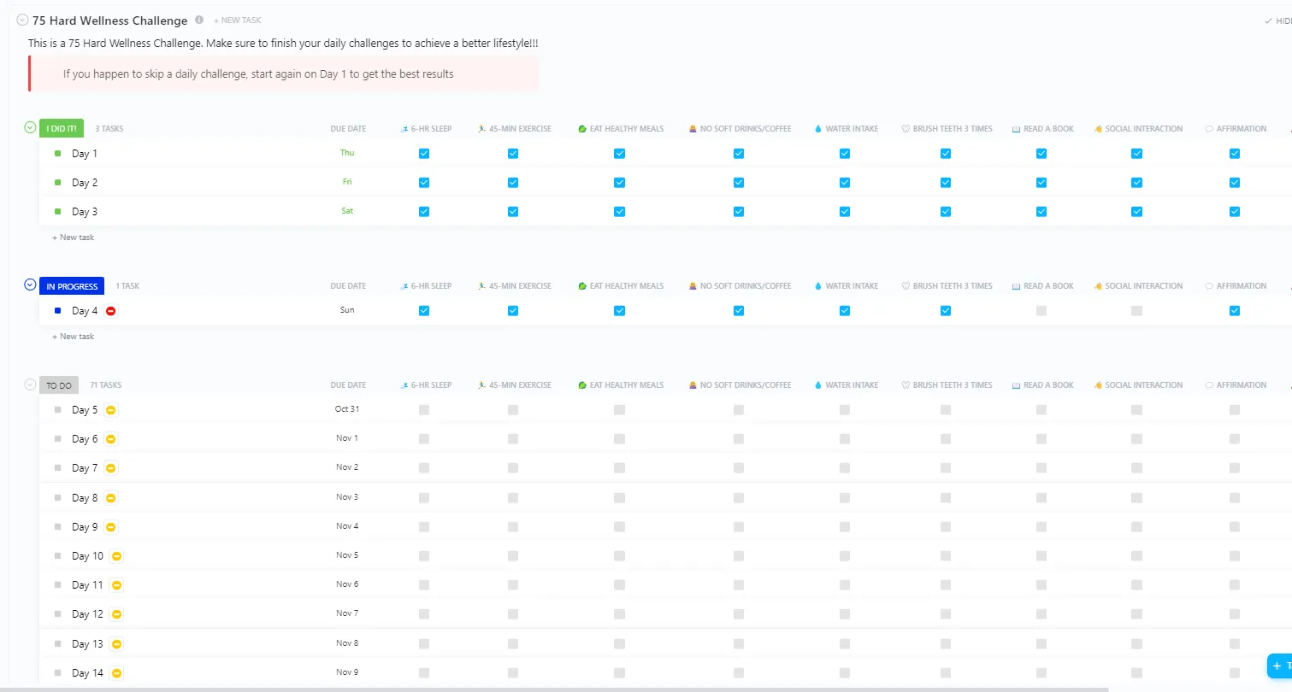Click Day 4 blue status square

click(57, 311)
